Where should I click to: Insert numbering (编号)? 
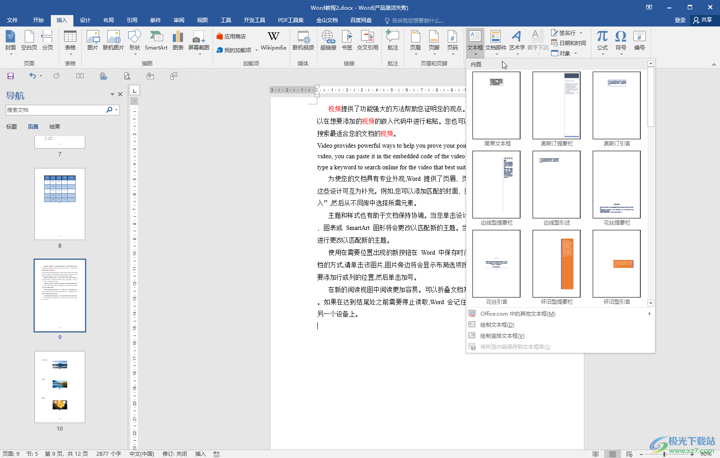pos(640,41)
